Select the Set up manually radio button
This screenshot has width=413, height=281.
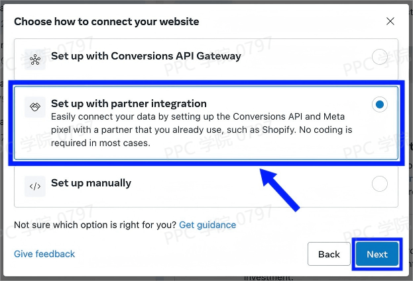click(380, 184)
